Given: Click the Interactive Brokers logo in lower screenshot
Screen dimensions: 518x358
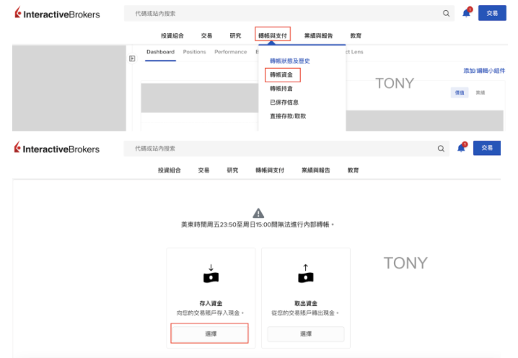Looking at the screenshot, I should [56, 148].
